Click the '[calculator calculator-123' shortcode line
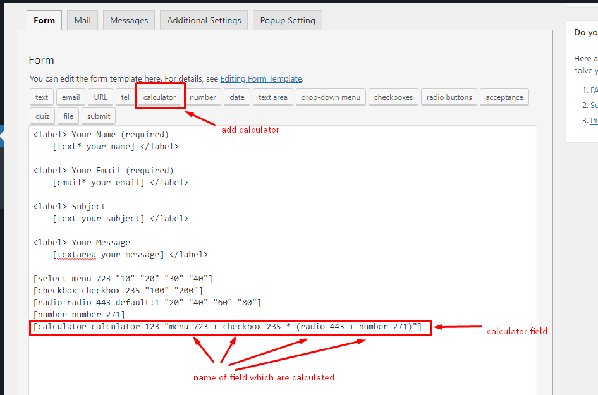 [x=228, y=327]
